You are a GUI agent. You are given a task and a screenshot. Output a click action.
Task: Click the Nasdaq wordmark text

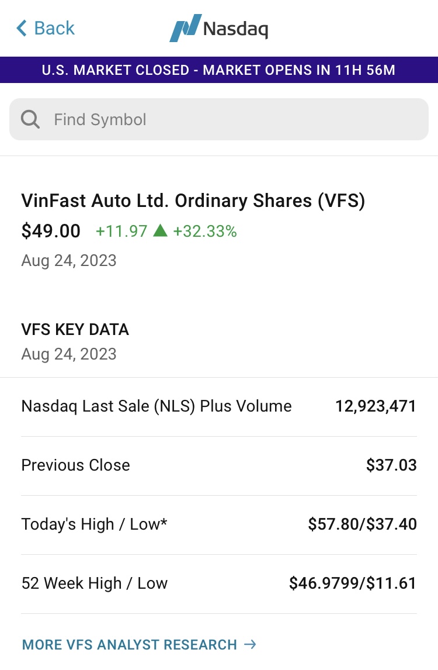[235, 28]
